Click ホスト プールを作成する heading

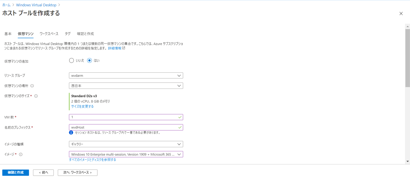[31, 13]
